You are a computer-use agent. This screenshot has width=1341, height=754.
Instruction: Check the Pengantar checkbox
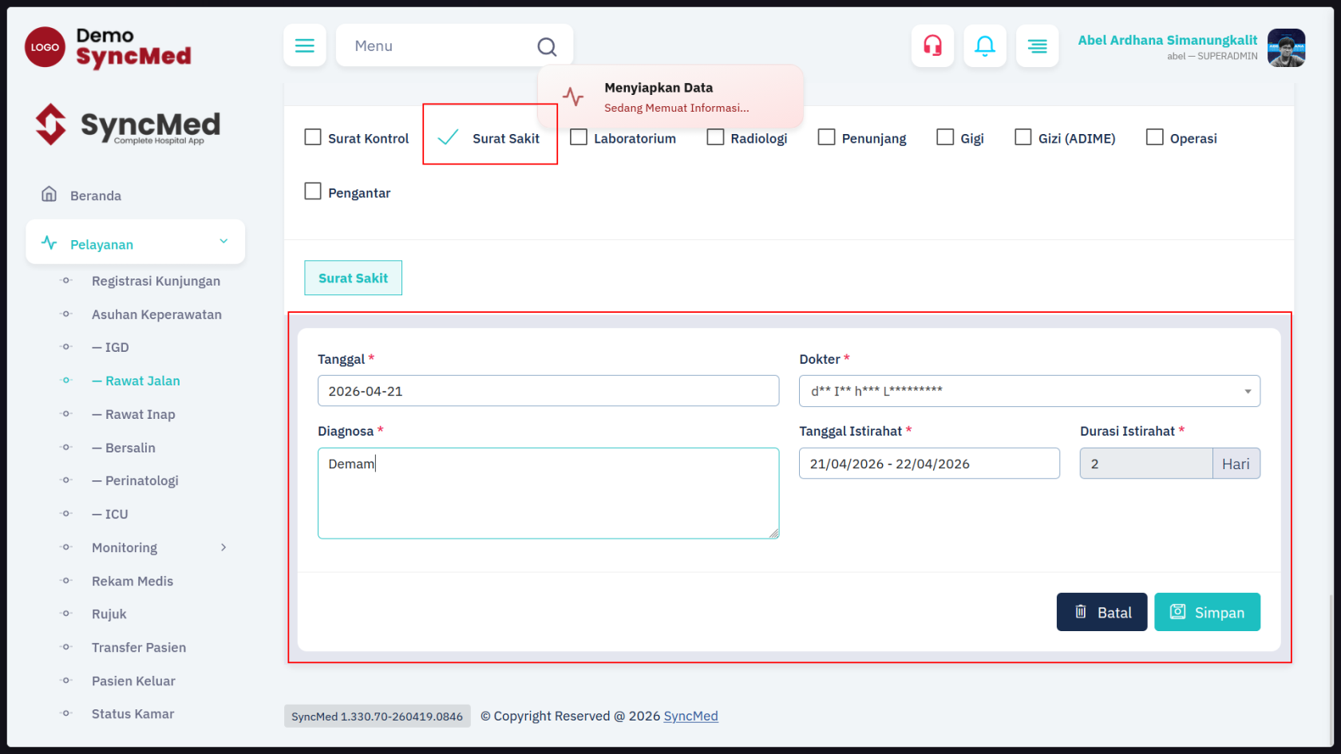pos(313,191)
